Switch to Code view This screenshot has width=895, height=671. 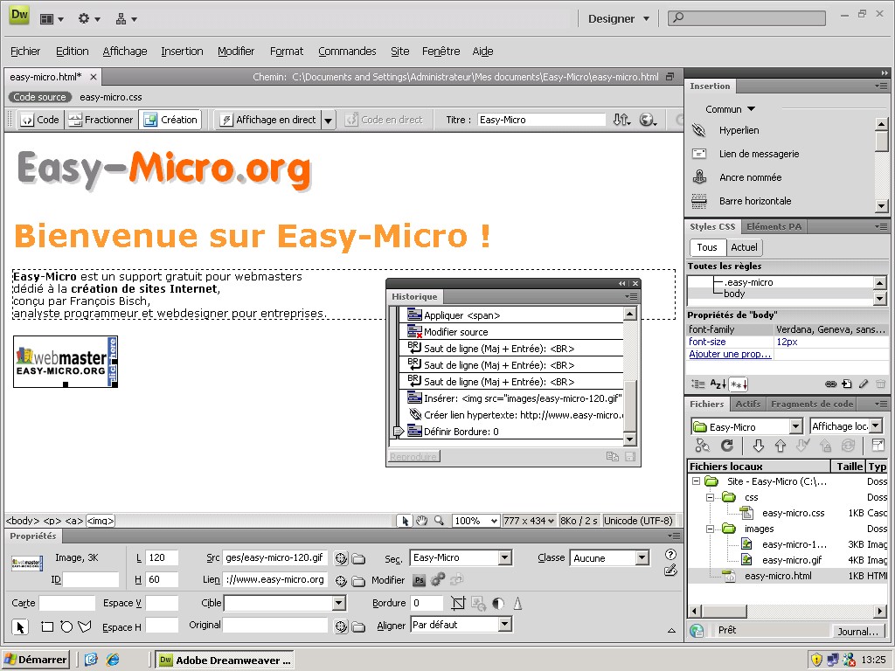pos(40,120)
